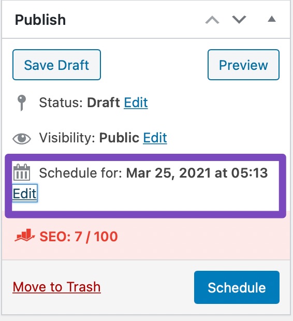Screen dimensions: 293x321
Task: Click the status pin icon
Action: point(22,103)
